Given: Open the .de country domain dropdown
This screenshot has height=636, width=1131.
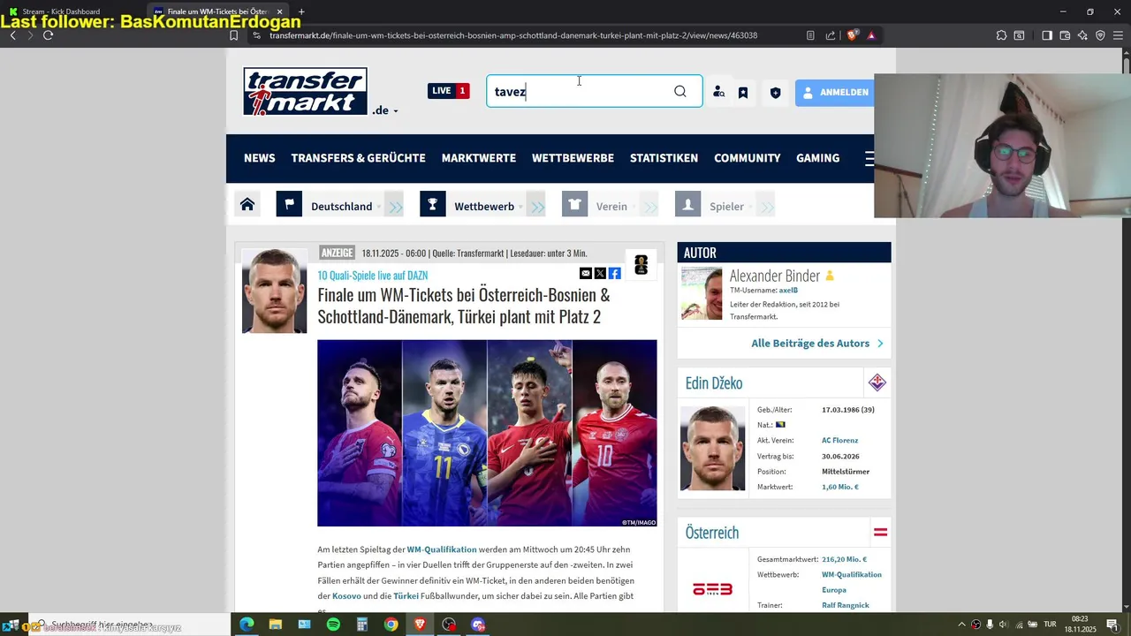Looking at the screenshot, I should click(384, 110).
